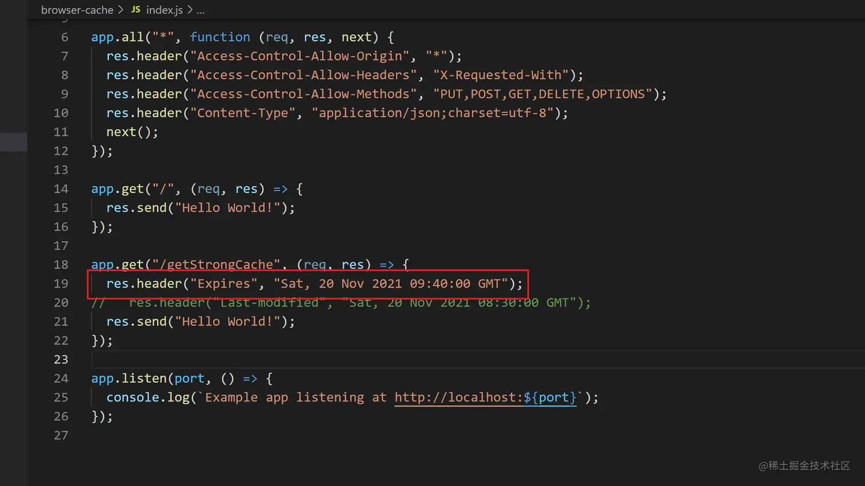
Task: Click console.log on line 25
Action: click(x=148, y=397)
